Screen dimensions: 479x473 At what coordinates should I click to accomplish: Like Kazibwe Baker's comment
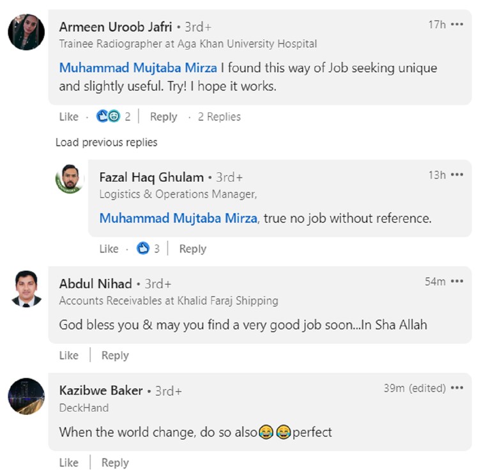[69, 463]
